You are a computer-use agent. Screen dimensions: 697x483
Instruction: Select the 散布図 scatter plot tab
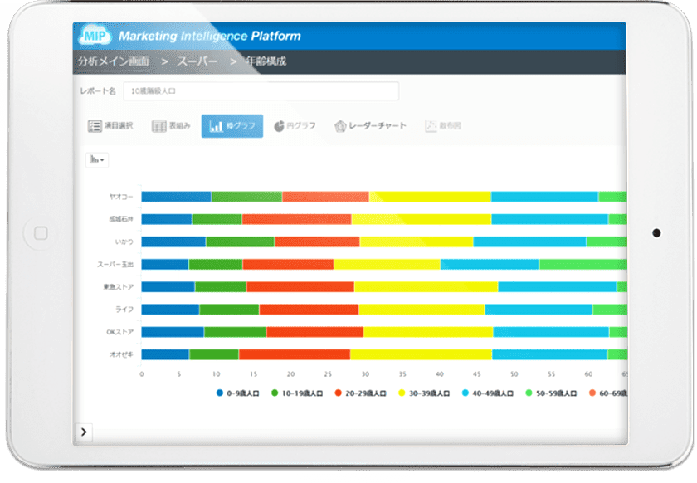443,126
